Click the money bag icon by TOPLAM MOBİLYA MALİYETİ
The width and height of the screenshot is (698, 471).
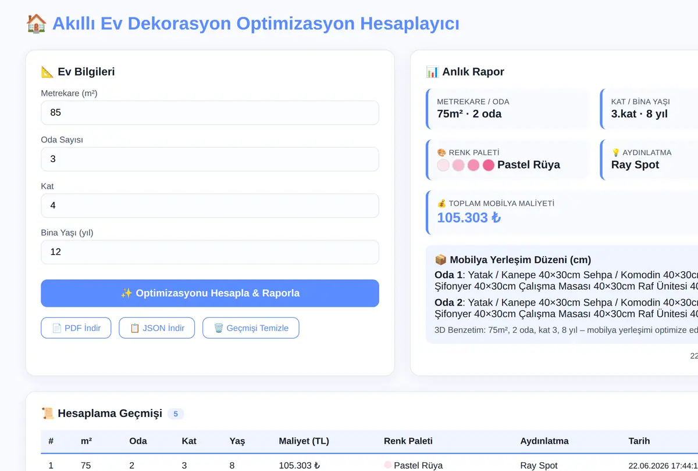[441, 203]
